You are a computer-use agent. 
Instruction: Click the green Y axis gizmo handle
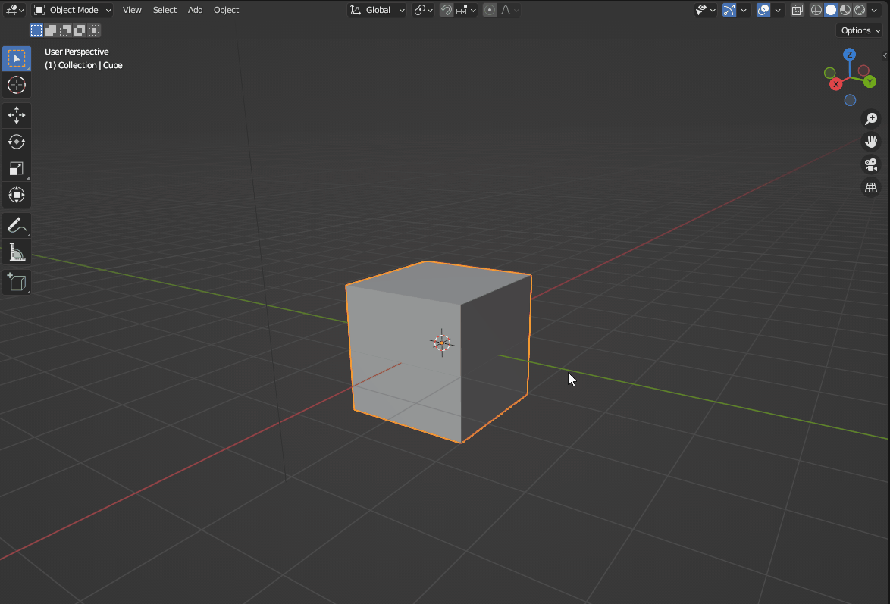click(x=870, y=83)
